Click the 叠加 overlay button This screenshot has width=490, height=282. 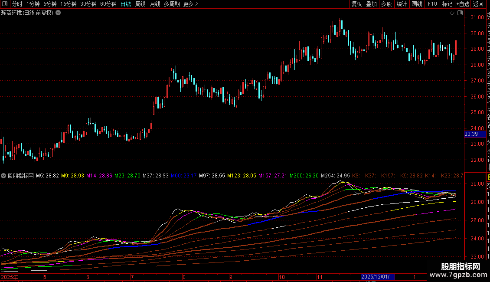click(x=372, y=4)
